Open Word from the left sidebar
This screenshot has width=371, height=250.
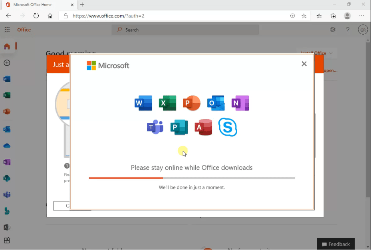7,79
